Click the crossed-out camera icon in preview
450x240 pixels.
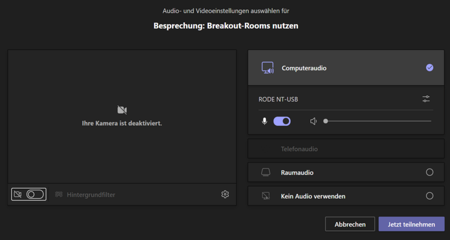(122, 110)
